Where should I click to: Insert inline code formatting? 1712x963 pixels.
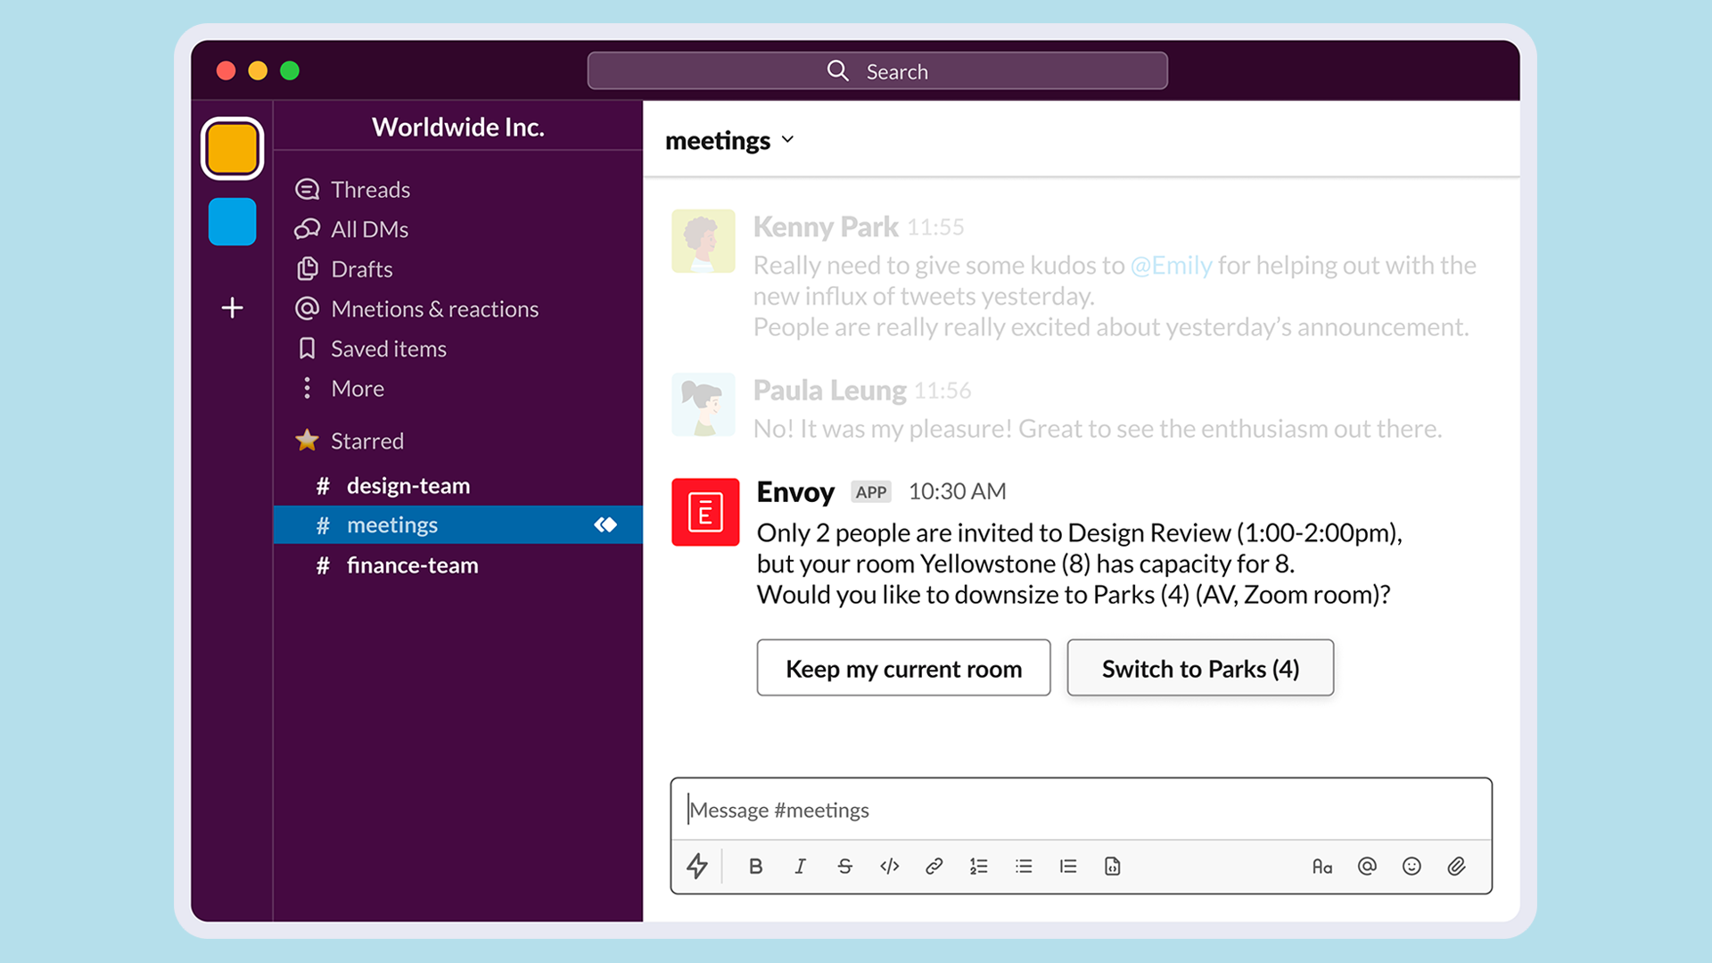tap(889, 866)
